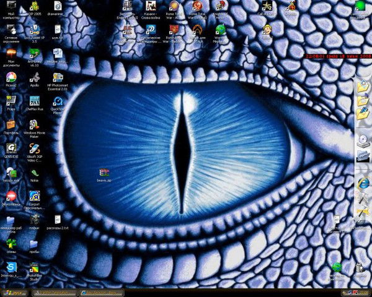Screen dimensions: 372x297
Task: Open HP Photosmart Essential 2.01
Action: pos(58,79)
